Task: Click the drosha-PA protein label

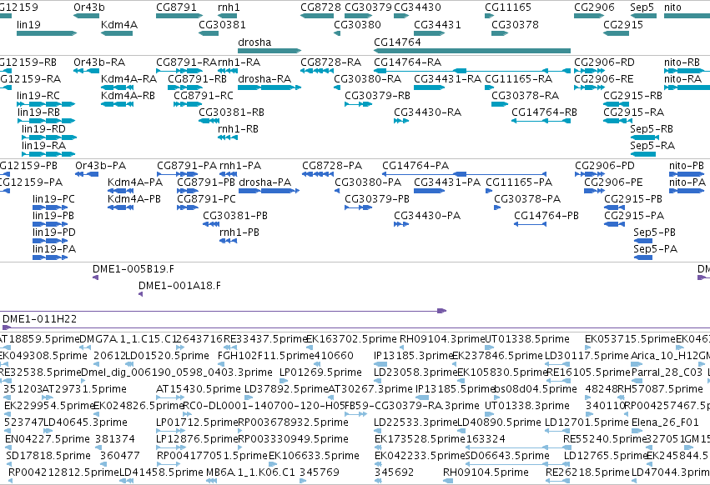Action: (264, 182)
